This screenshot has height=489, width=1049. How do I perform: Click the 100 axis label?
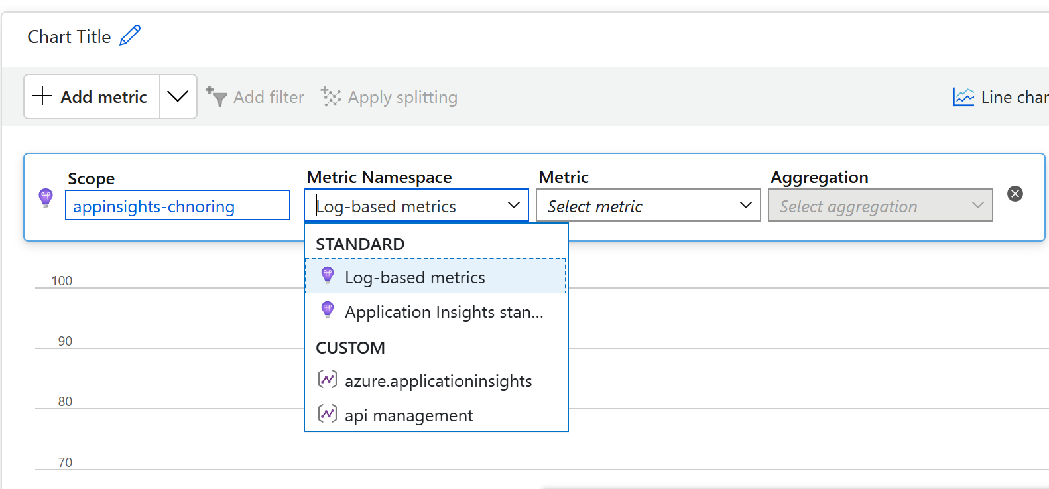click(x=62, y=281)
